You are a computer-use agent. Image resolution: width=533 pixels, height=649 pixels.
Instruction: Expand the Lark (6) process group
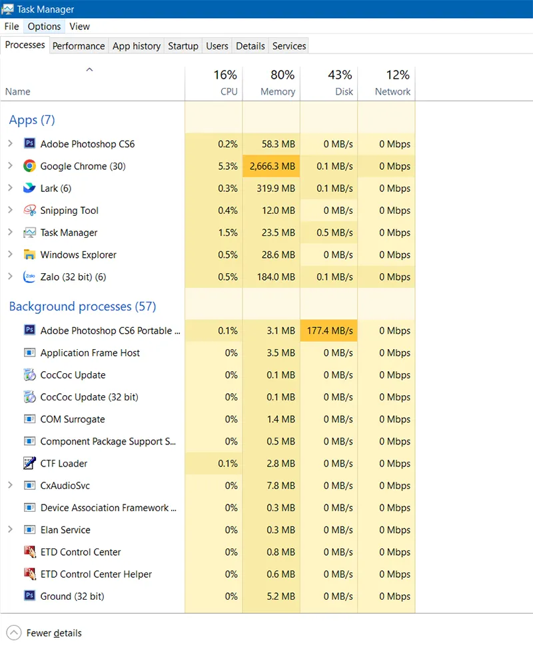coord(11,188)
